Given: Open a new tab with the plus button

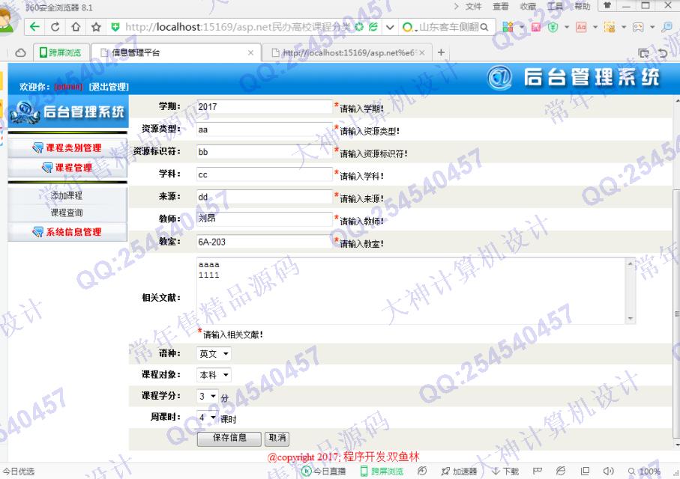Looking at the screenshot, I should (441, 52).
